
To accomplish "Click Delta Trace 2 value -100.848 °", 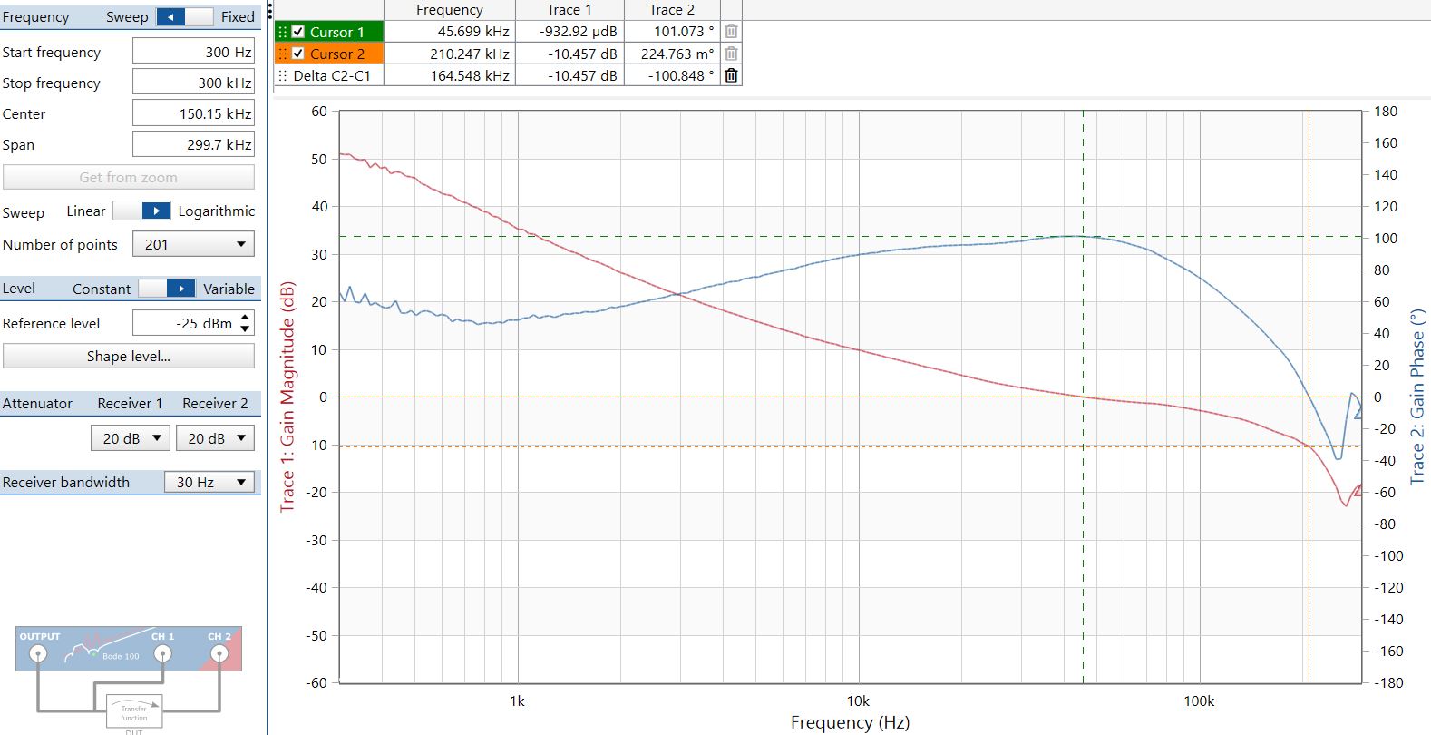I will tap(681, 75).
